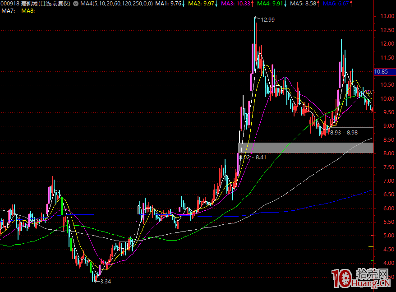Viewport: 396px width, 292px height.
Task: Open the circular dropdown beside 嘉凯城 title
Action: [75, 4]
